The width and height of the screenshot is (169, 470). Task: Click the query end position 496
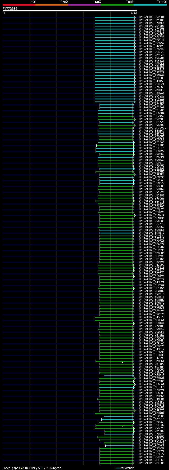pos(133,13)
